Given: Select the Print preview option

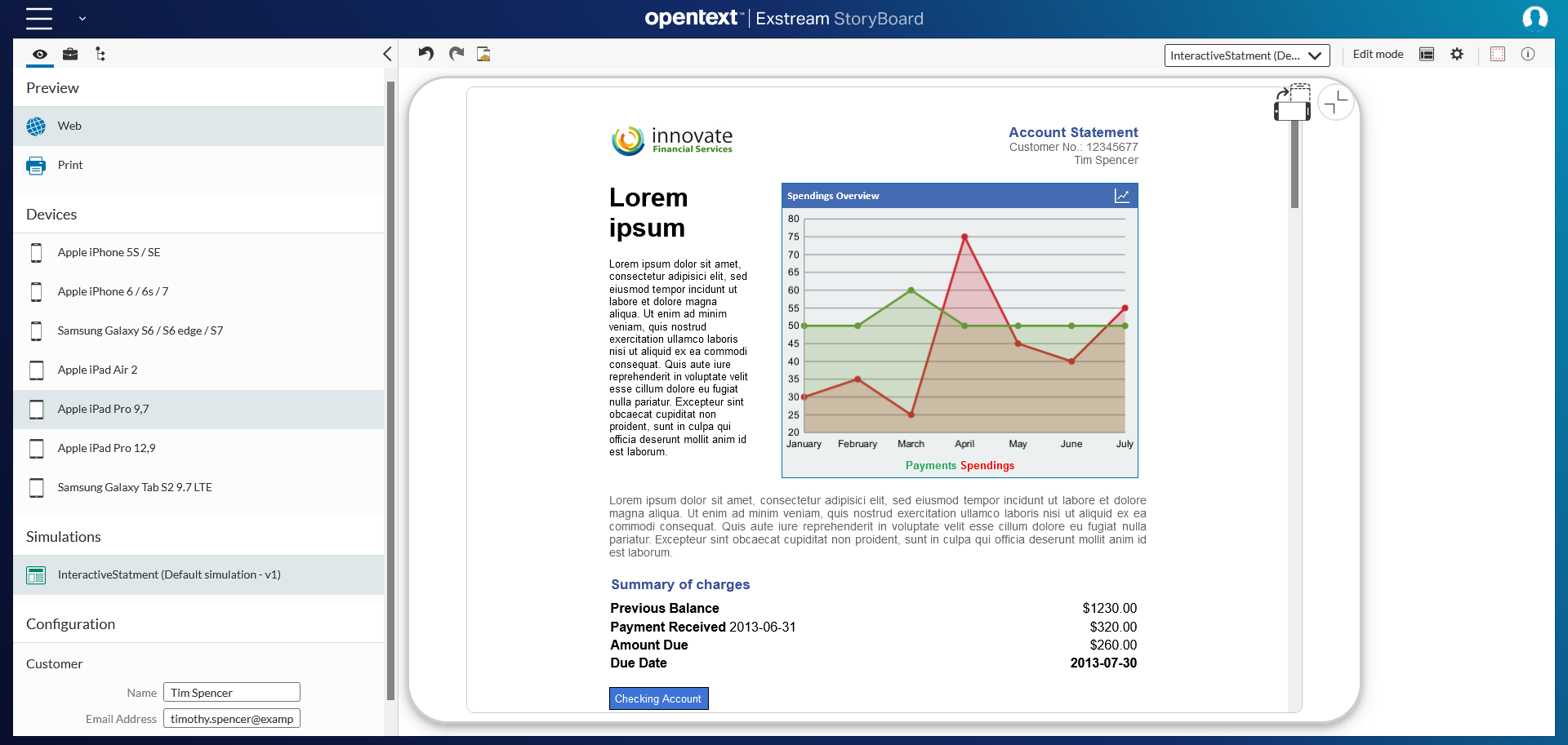Looking at the screenshot, I should coord(70,166).
